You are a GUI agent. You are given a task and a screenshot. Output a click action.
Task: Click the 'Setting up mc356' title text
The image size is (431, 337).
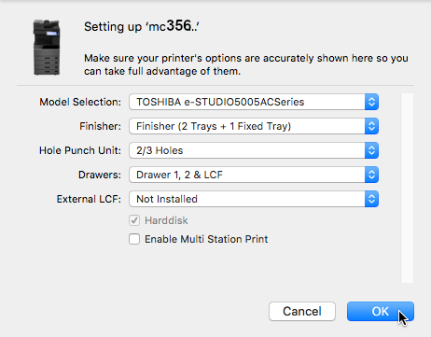pyautogui.click(x=142, y=26)
